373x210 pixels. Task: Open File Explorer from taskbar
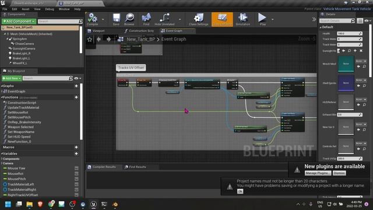[30, 204]
